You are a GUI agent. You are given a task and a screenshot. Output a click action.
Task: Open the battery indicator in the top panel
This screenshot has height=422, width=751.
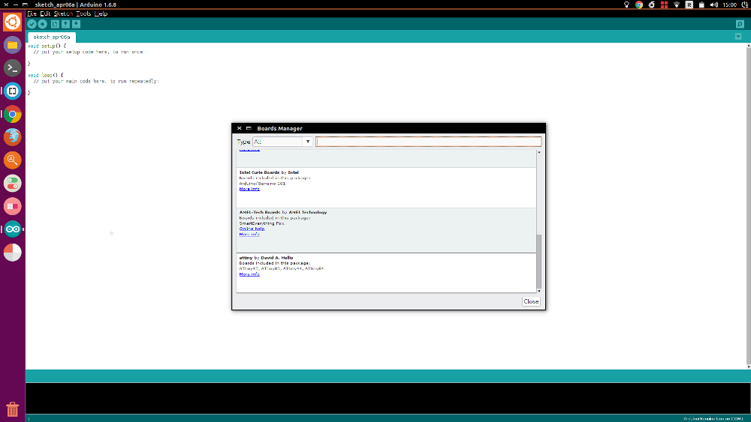[x=701, y=4]
